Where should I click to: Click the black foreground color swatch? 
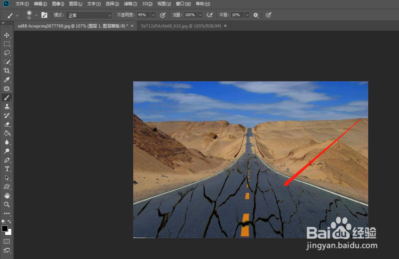4,228
